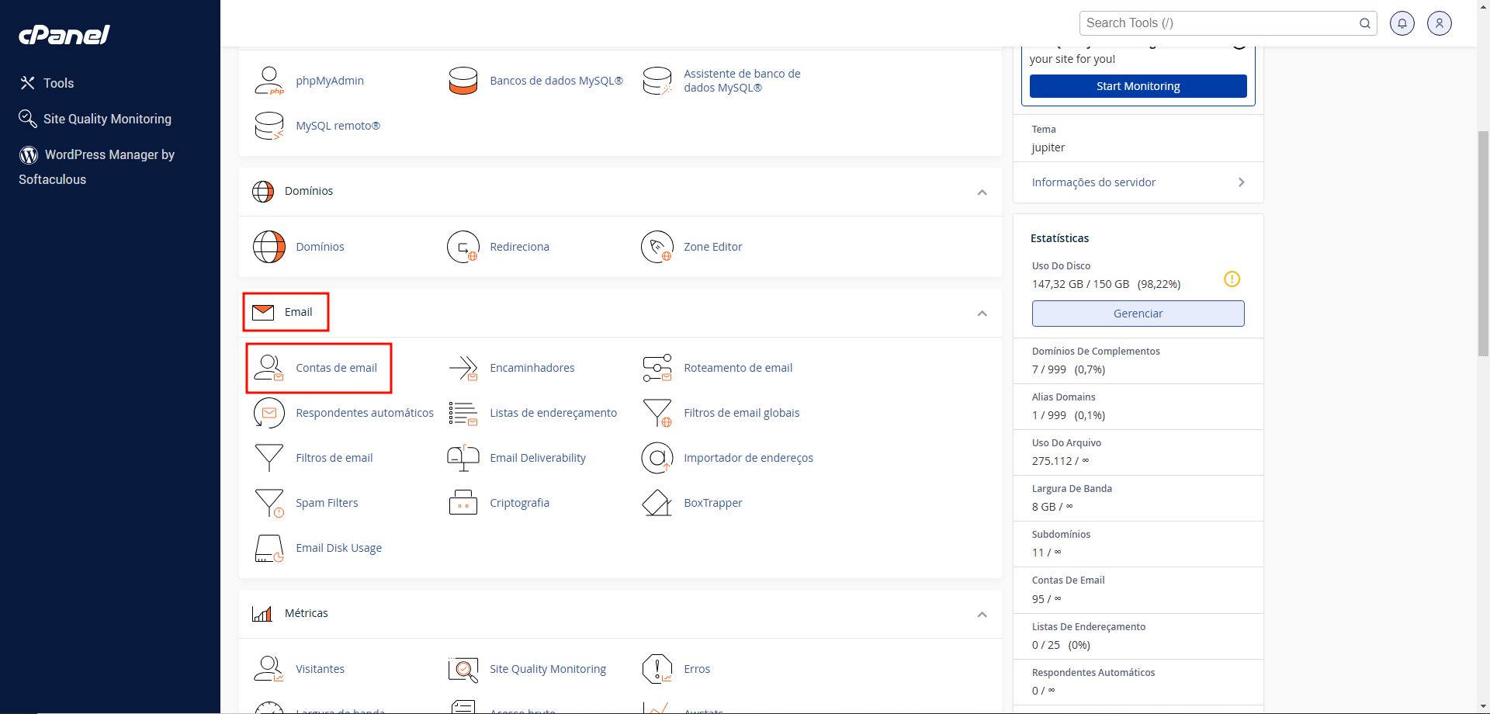Open the Criptografia link
Image resolution: width=1490 pixels, height=714 pixels.
(x=519, y=503)
